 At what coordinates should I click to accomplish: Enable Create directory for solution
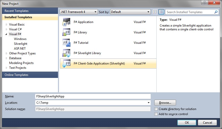(x=156, y=109)
